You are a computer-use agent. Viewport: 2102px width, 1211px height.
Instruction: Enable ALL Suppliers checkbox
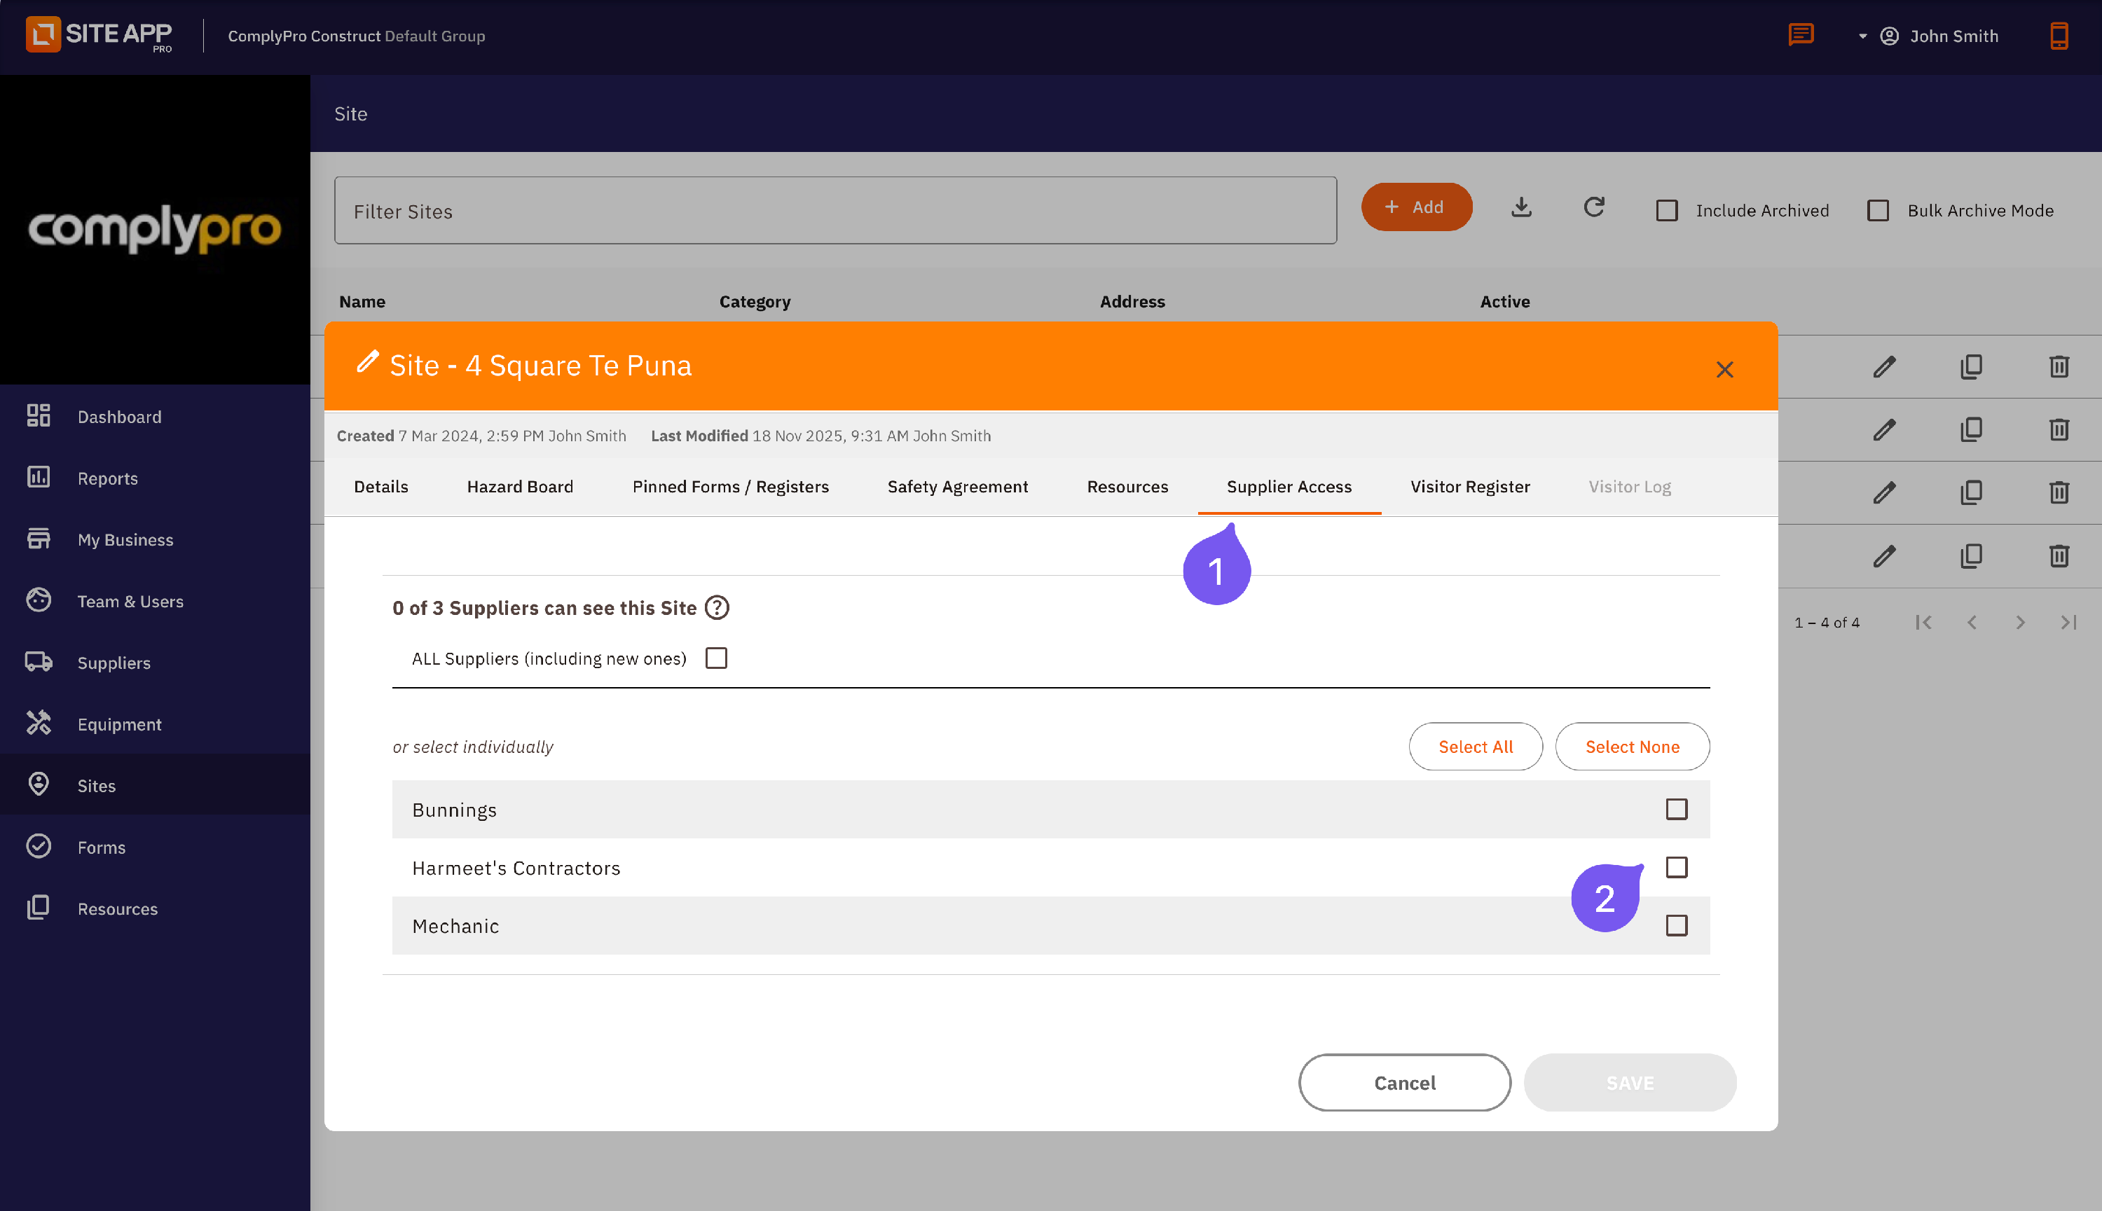[x=715, y=658]
